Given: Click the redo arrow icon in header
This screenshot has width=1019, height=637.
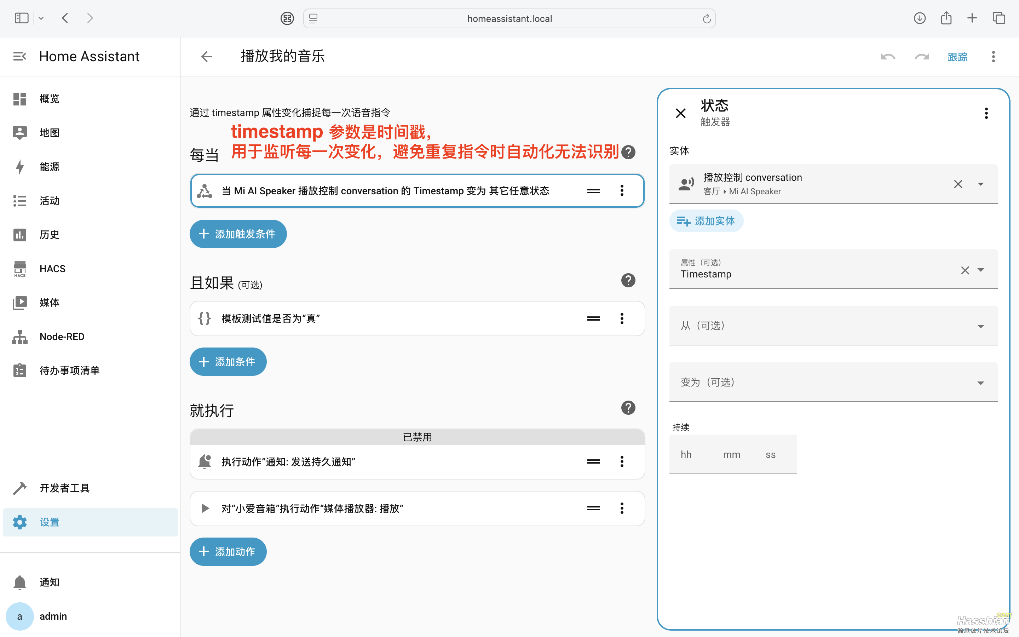Looking at the screenshot, I should [922, 57].
